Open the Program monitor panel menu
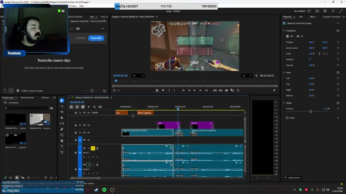Image resolution: width=346 pixels, height=194 pixels. point(157,17)
